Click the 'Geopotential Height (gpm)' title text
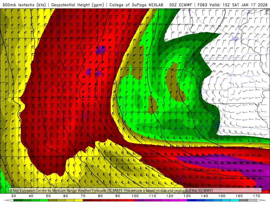270x202 pixels. click(78, 5)
